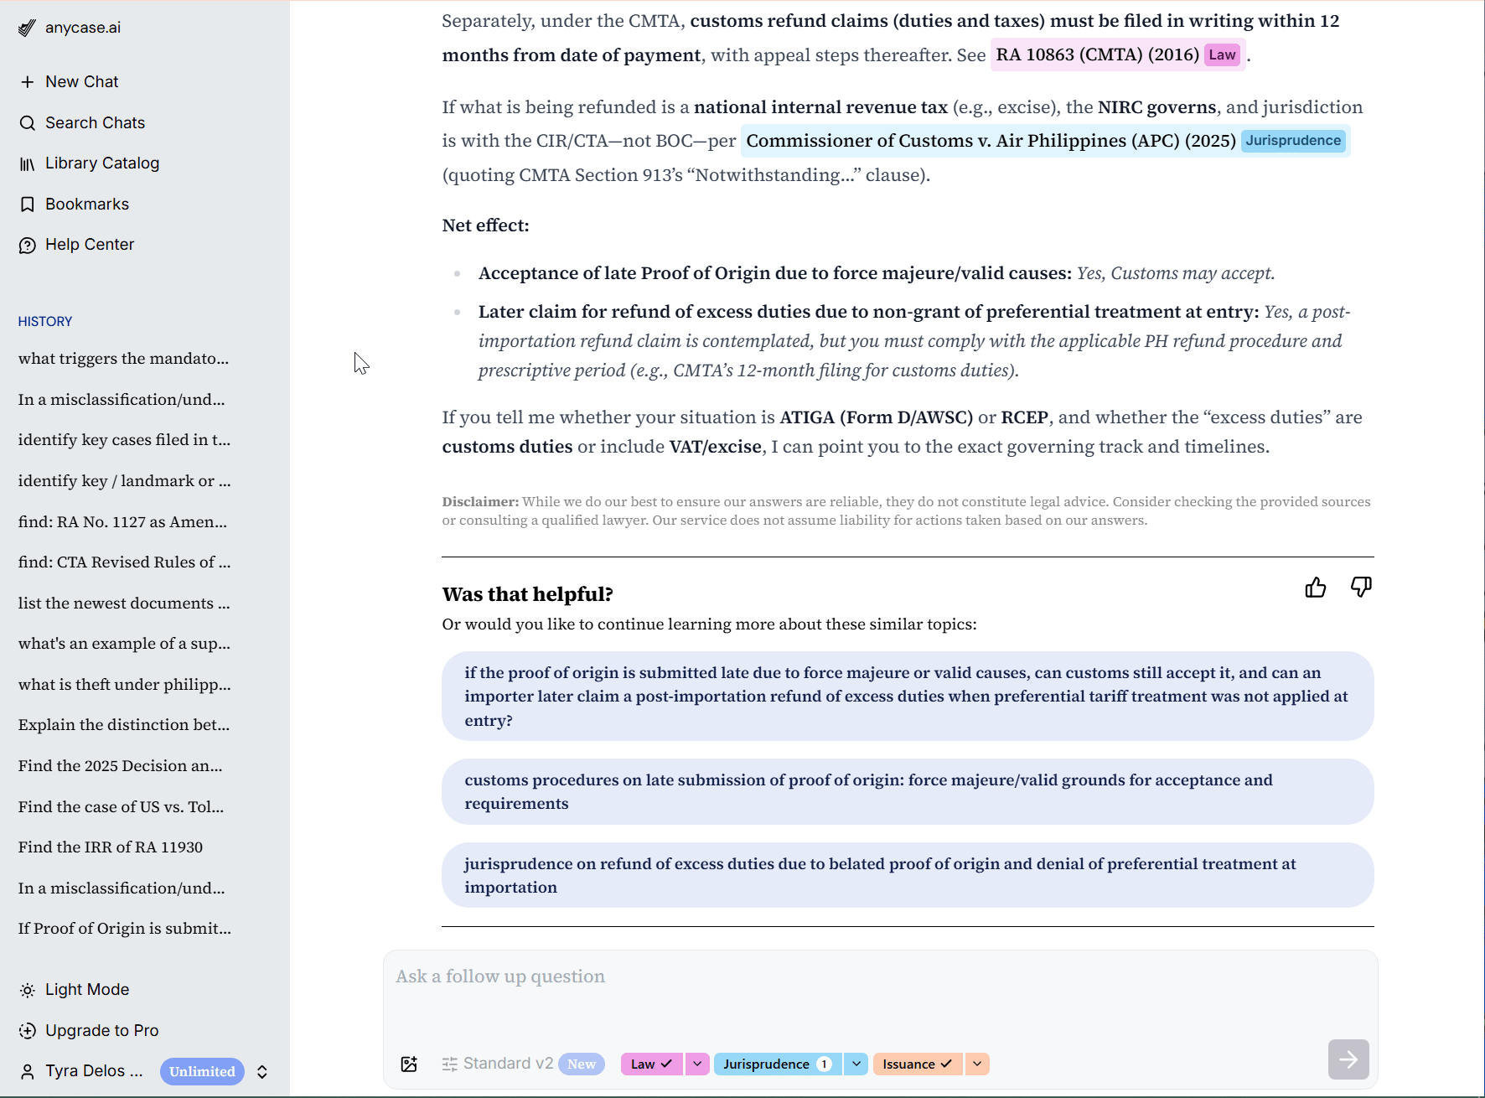The height and width of the screenshot is (1098, 1485).
Task: Toggle the Jurisprudence source filter
Action: pos(778,1064)
